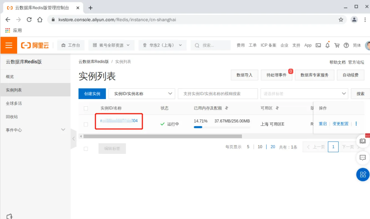Open the Chrome profile icon

(x=354, y=20)
